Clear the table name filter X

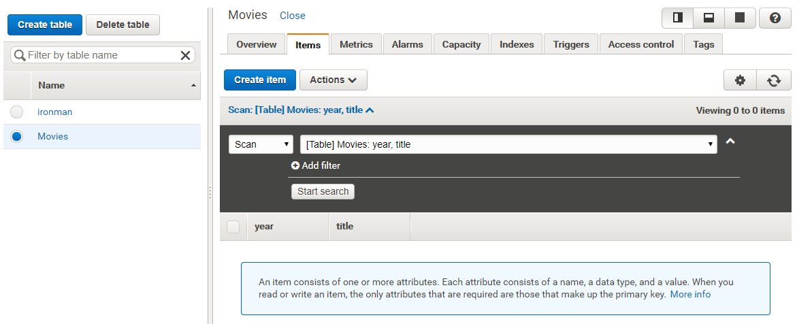pyautogui.click(x=185, y=55)
